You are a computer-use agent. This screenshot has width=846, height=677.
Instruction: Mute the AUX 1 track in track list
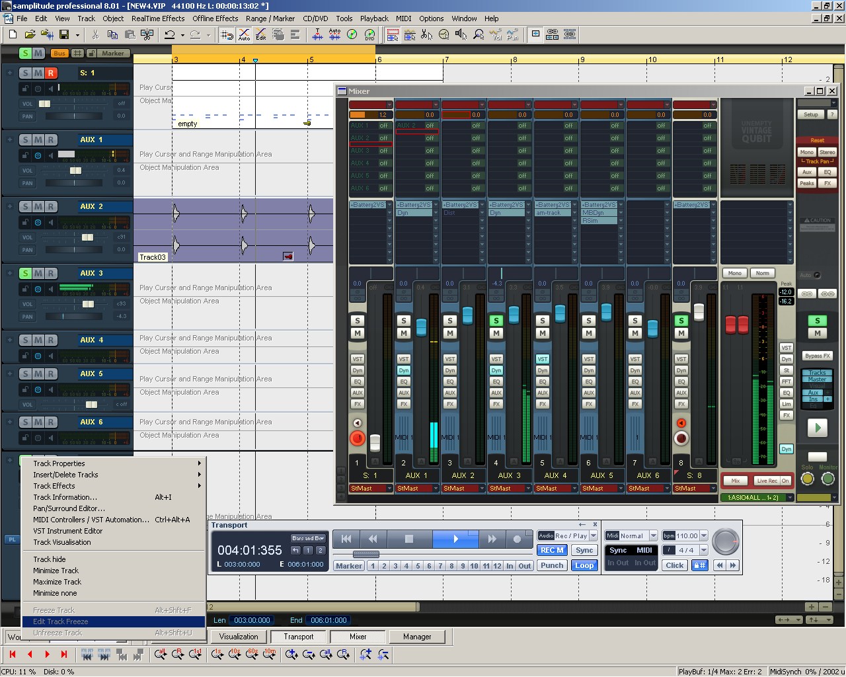pyautogui.click(x=38, y=139)
